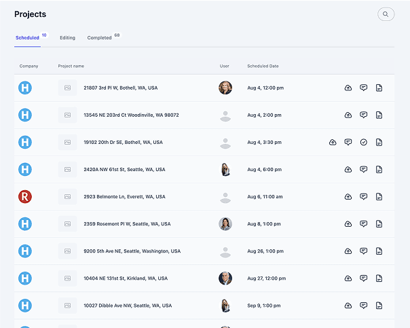This screenshot has height=328, width=410.
Task: Open project 10027 Dibble Ave NW, Seattle
Action: pyautogui.click(x=128, y=306)
